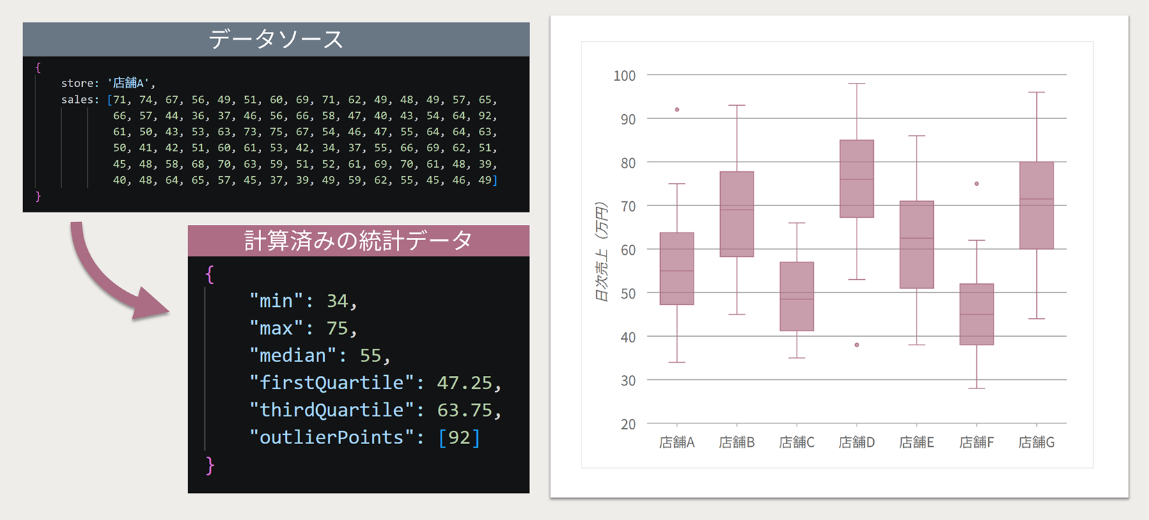Click the 店舗E x-axis label

coord(916,442)
